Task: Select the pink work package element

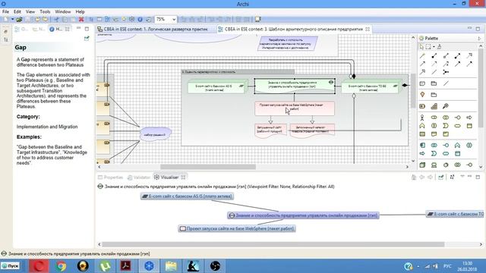Action: click(295, 108)
